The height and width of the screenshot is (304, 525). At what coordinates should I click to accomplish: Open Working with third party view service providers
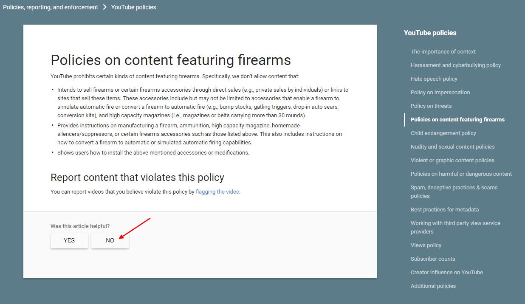(x=455, y=228)
